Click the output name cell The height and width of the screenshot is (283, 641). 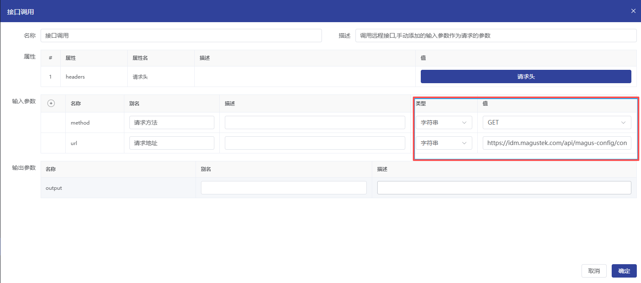pyautogui.click(x=54, y=188)
